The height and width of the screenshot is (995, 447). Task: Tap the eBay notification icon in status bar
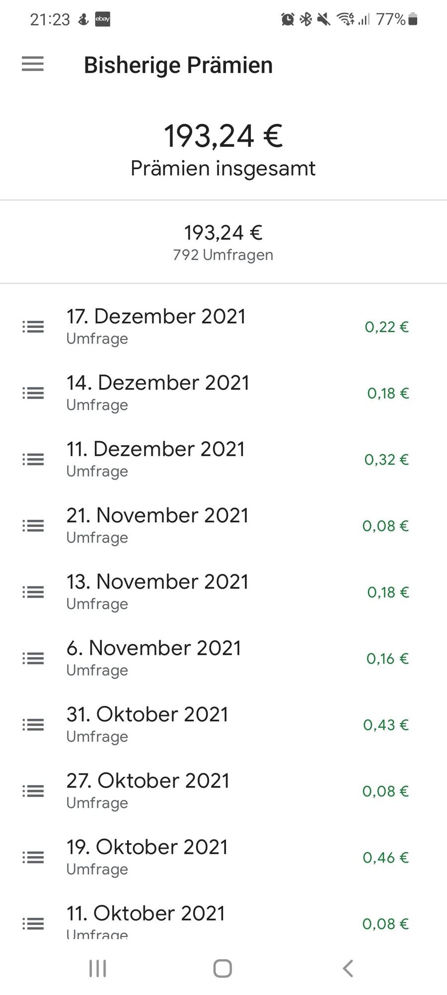tap(102, 19)
